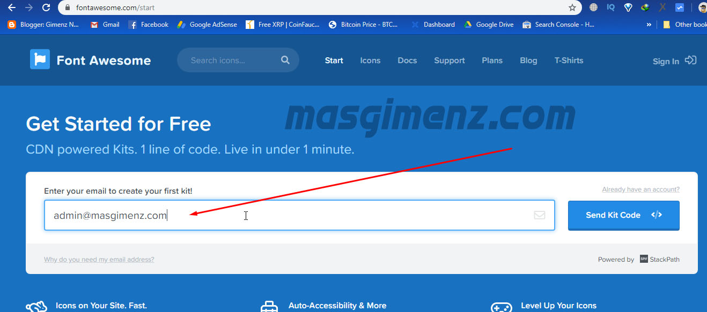
Task: Click the rabbit icon beside Icons on Your Site
Action: click(36, 307)
